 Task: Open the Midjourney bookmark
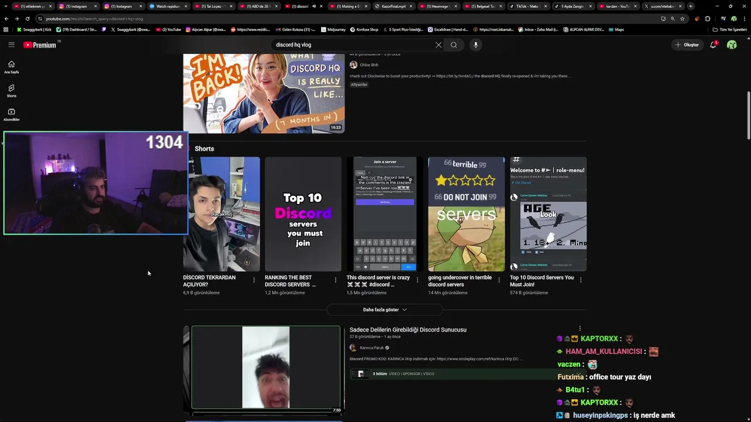pyautogui.click(x=333, y=29)
